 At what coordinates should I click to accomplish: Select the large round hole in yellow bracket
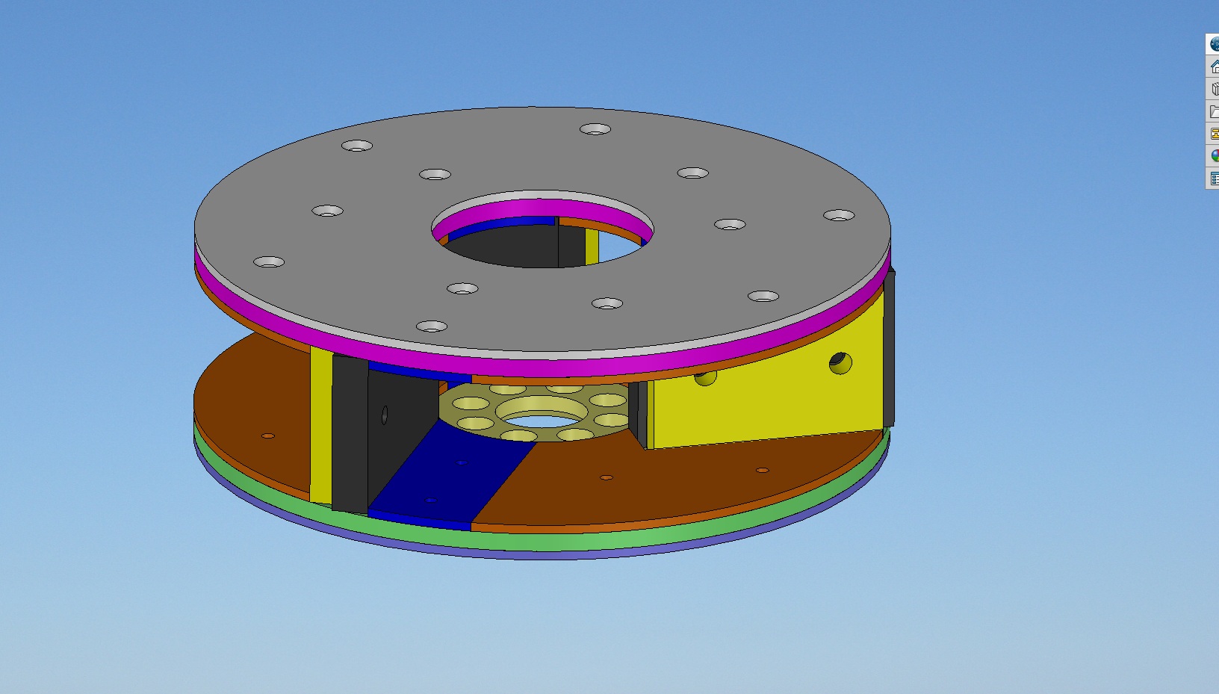tap(840, 363)
